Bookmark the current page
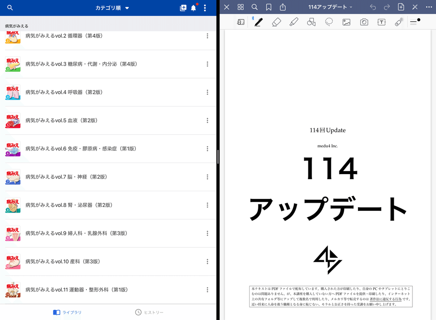Image resolution: width=436 pixels, height=320 pixels. [x=269, y=7]
